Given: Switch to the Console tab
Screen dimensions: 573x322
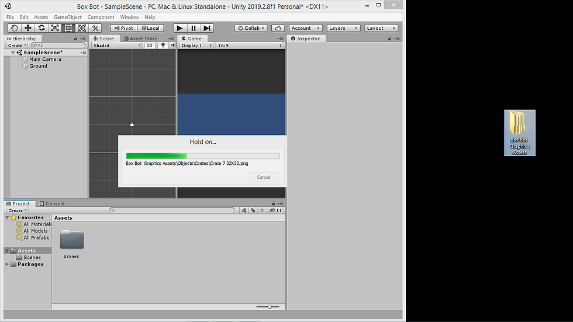Looking at the screenshot, I should click(x=52, y=204).
